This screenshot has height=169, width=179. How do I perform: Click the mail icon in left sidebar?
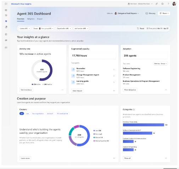tap(6, 48)
